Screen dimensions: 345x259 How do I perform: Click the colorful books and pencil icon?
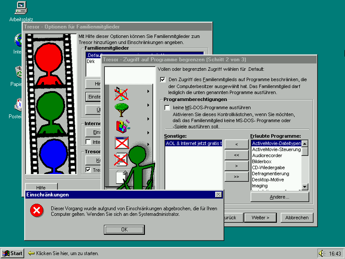click(x=121, y=125)
